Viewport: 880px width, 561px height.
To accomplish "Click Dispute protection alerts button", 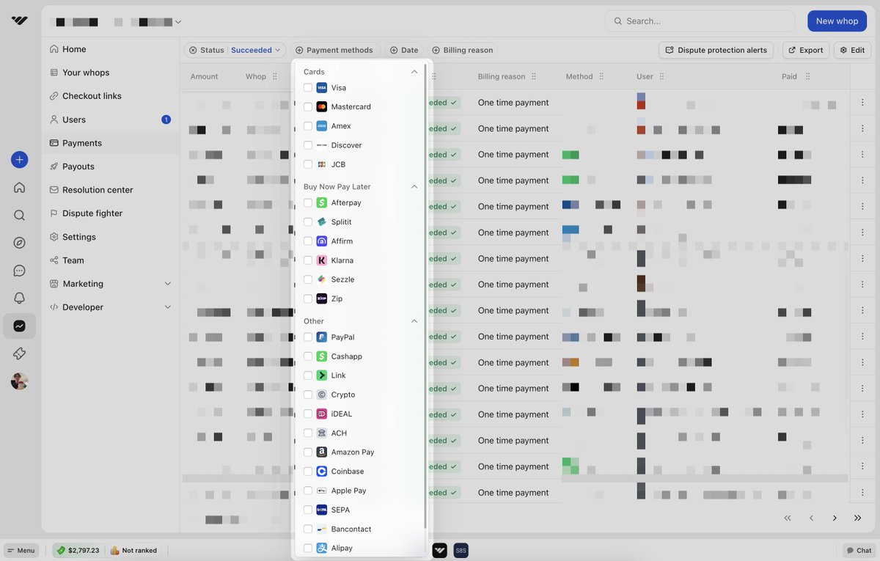I will (716, 50).
